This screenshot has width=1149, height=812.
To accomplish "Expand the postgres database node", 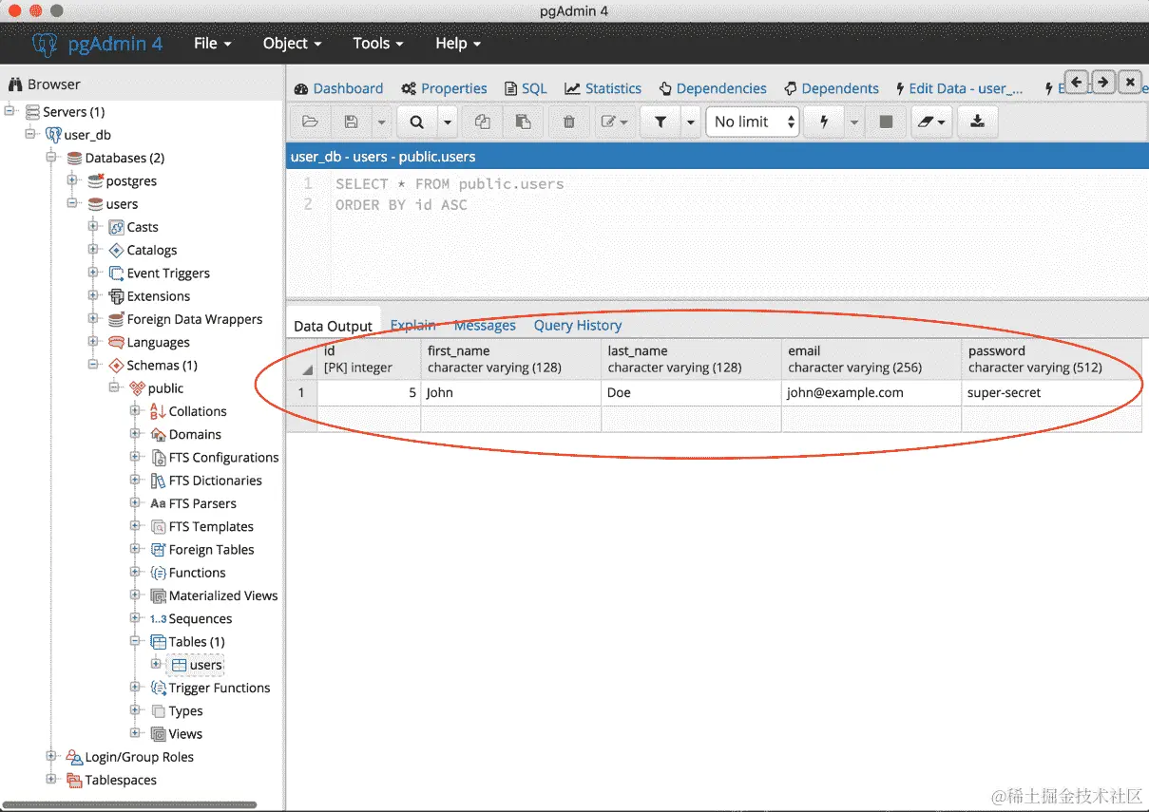I will point(73,180).
